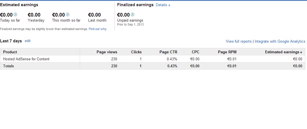Click the Yesterday earnings amount
This screenshot has width=307, height=129.
coord(34,15)
